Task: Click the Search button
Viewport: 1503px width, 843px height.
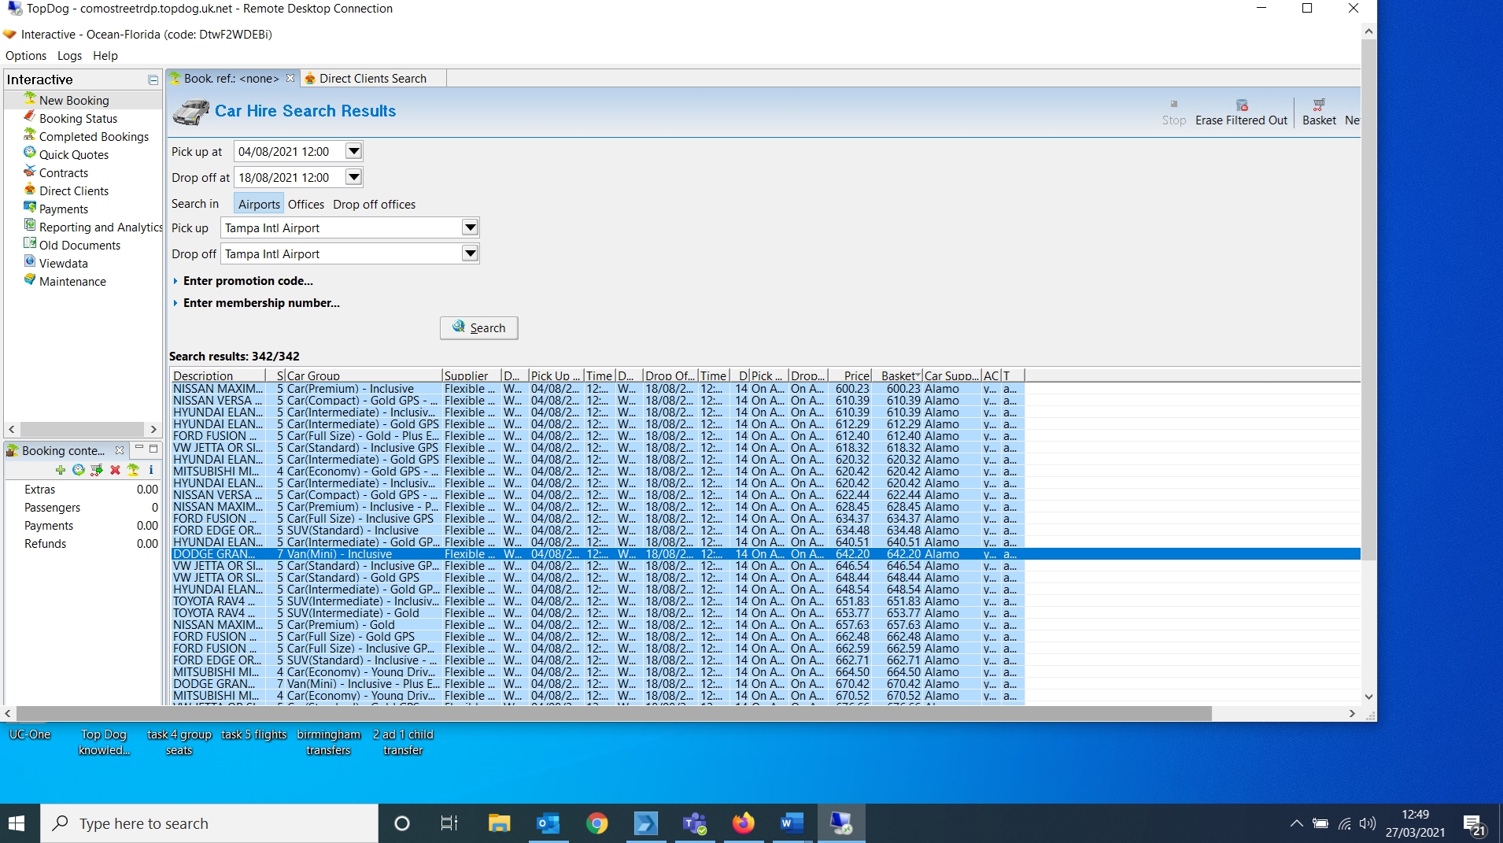Action: 478,327
